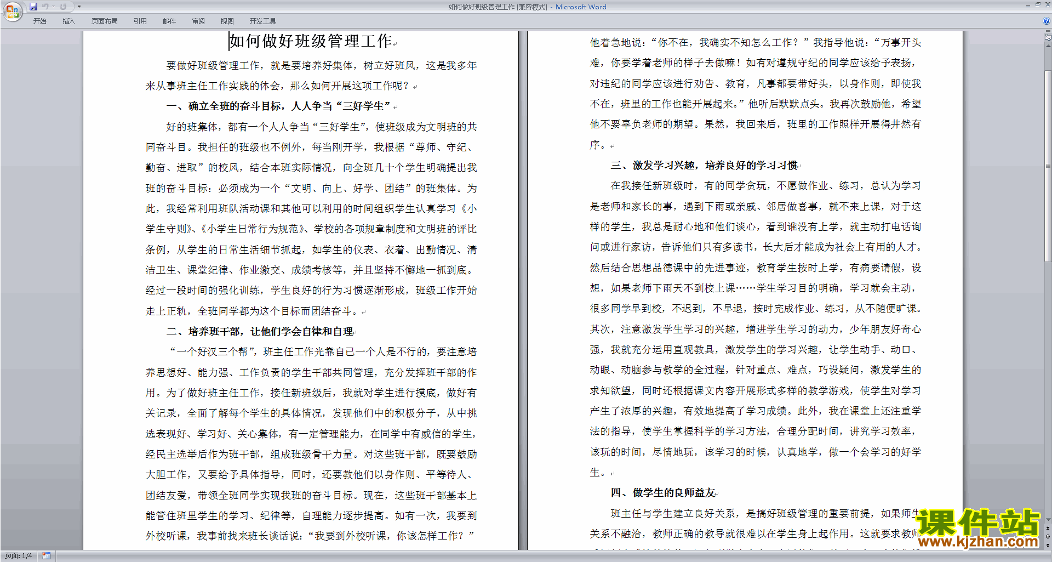Save the document with the floppy icon
The height and width of the screenshot is (562, 1052).
(x=33, y=7)
